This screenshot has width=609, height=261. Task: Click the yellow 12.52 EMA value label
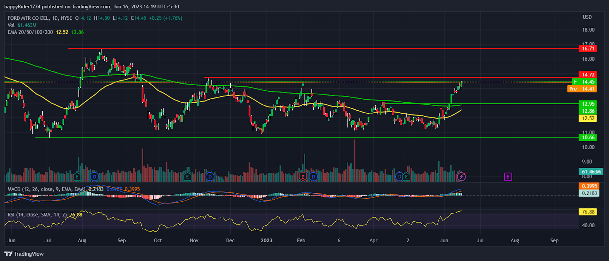click(588, 118)
